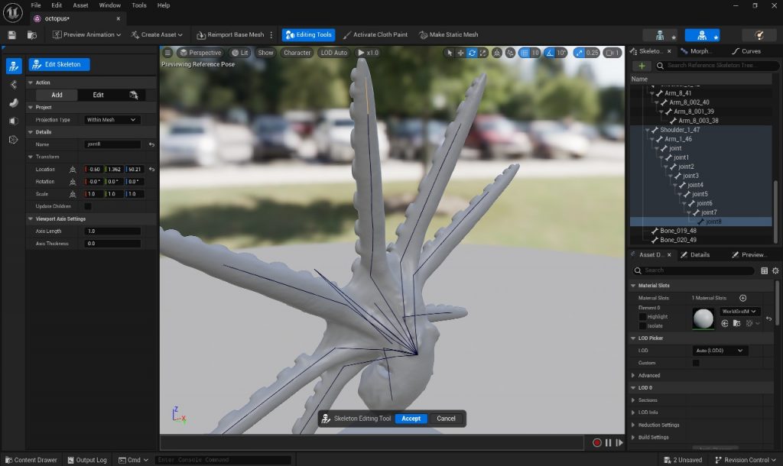This screenshot has height=466, width=783.
Task: Click the record button in playback bar
Action: [x=597, y=442]
